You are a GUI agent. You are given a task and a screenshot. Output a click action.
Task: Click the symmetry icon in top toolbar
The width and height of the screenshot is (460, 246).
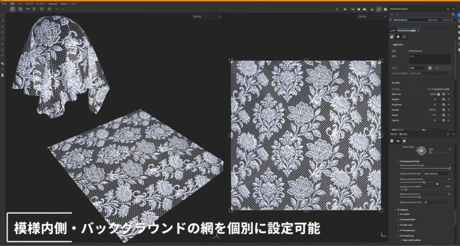[28, 9]
